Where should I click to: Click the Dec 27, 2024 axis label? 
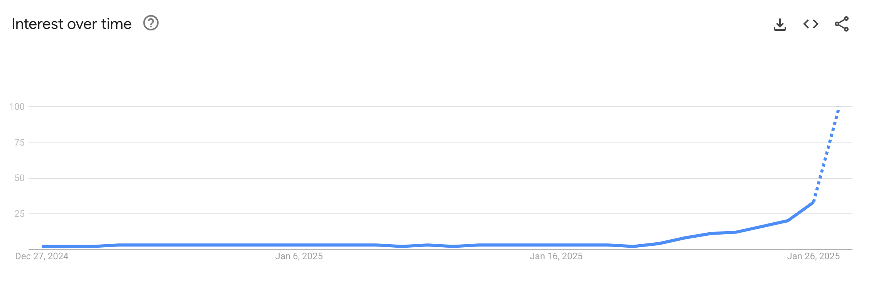point(41,256)
